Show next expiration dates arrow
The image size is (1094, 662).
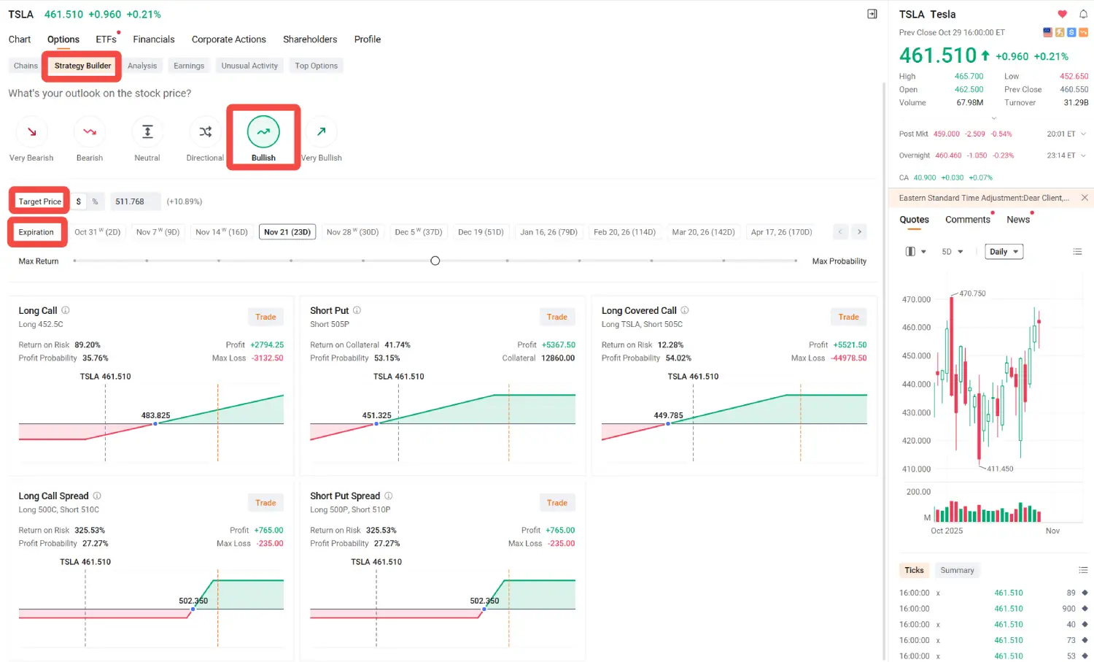click(859, 232)
